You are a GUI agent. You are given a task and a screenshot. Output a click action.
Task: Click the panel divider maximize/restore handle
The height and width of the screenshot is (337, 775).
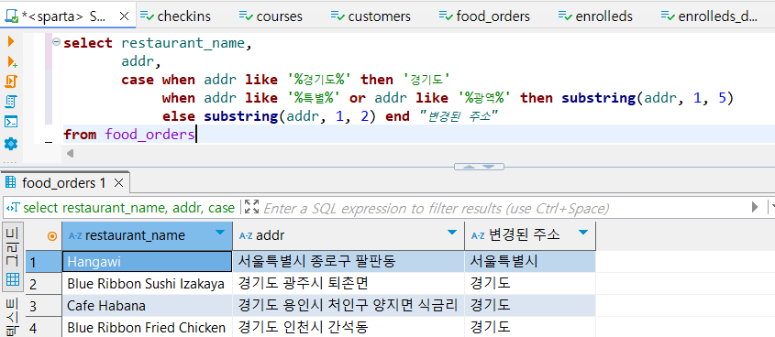[479, 167]
